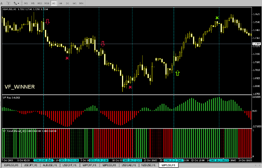Click the green X exit marker
This screenshot has width=262, height=168.
(217, 18)
